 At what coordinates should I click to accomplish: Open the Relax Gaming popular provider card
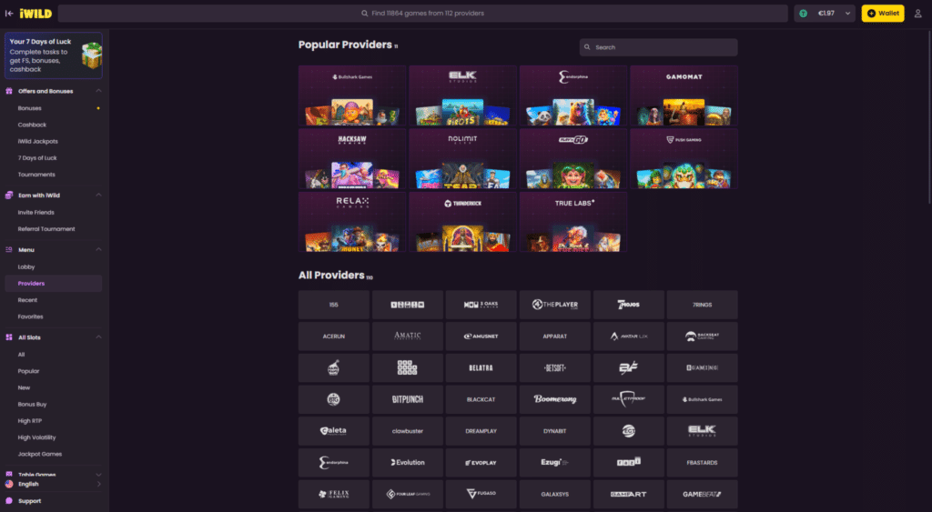pyautogui.click(x=352, y=222)
